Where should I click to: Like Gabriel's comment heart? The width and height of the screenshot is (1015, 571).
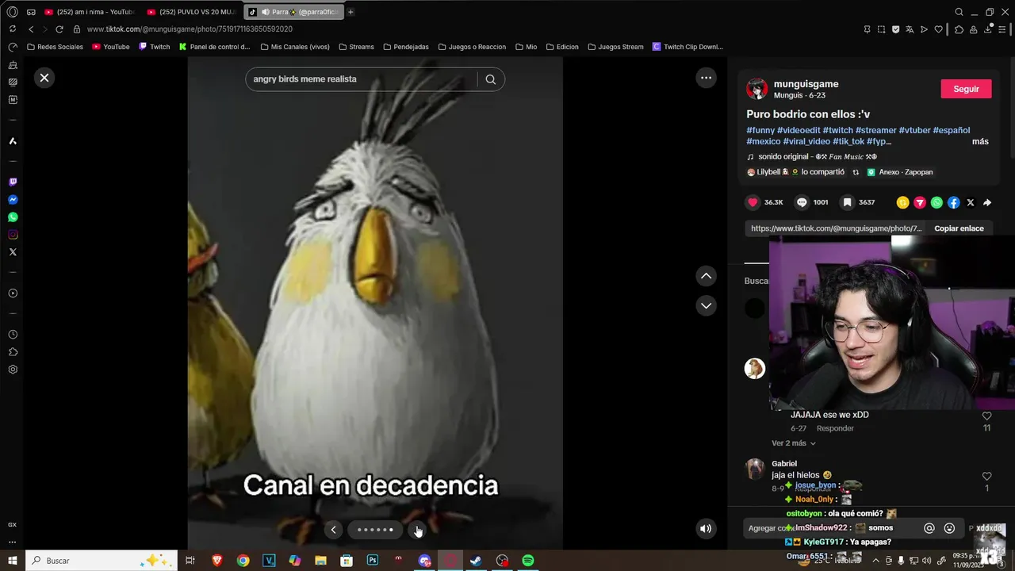click(986, 476)
